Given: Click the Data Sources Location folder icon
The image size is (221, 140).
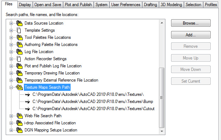Looking at the screenshot, I should click(19, 23).
